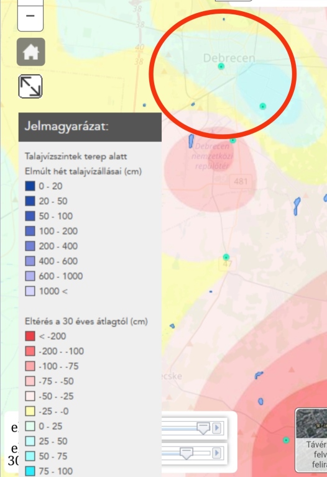Viewport: 327px width, 477px height.
Task: Click the yellow -25 - -0 legend swatch
Action: [x=30, y=411]
